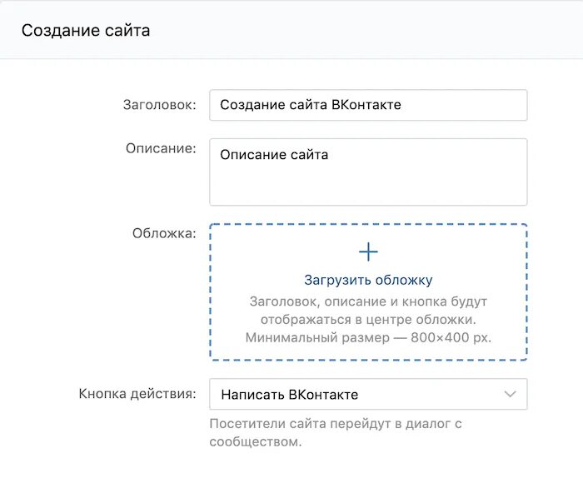The image size is (583, 478).
Task: Click the "Описание:" field label
Action: [161, 148]
